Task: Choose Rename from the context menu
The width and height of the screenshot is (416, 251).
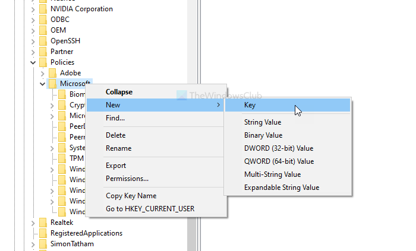Action: coord(118,148)
